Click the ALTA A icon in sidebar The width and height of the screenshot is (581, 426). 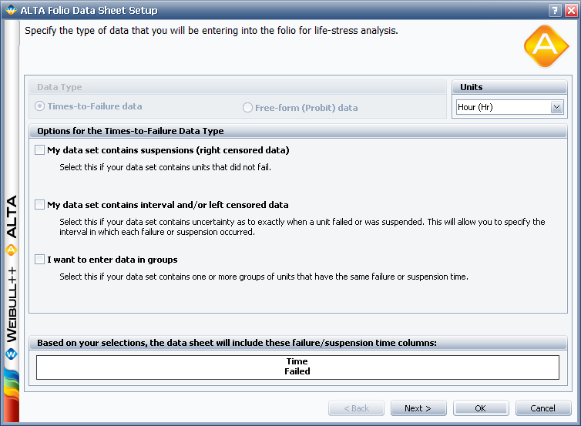pos(10,250)
